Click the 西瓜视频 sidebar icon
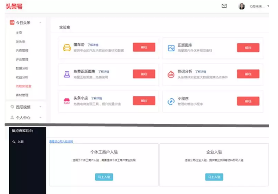Viewport: 278px width, 194px height. [x=12, y=106]
